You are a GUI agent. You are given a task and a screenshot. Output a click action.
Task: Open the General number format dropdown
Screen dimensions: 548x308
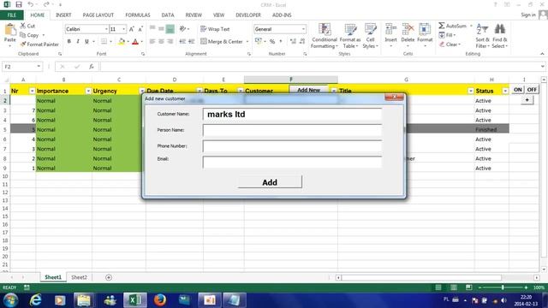pyautogui.click(x=303, y=29)
